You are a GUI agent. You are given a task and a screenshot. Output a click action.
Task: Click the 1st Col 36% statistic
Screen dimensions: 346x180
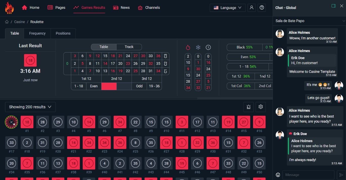point(241,86)
